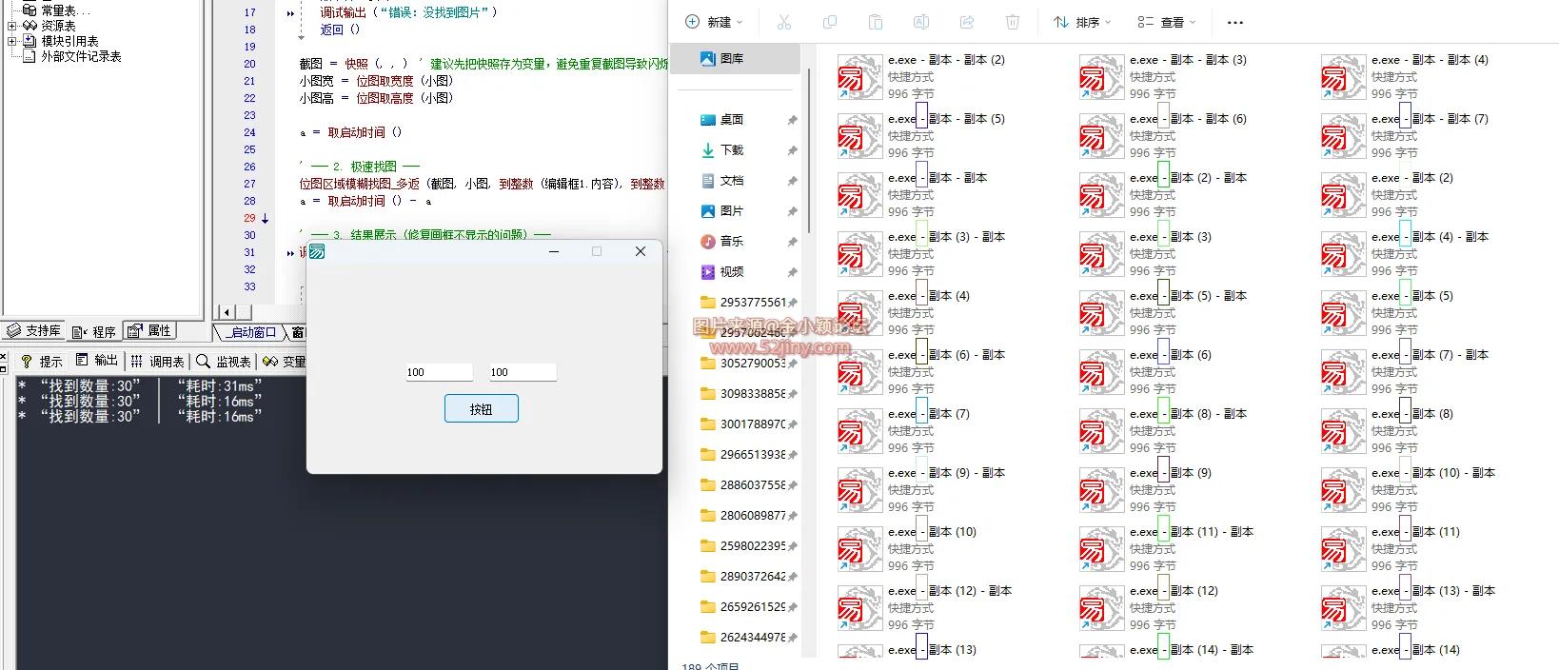This screenshot has height=670, width=1559.
Task: Expand the 模块引用表 tree node
Action: 11,41
